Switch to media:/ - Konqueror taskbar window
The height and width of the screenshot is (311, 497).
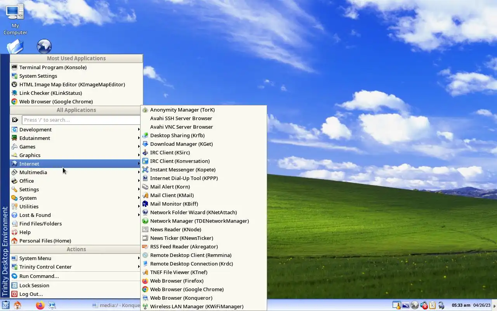coord(116,305)
